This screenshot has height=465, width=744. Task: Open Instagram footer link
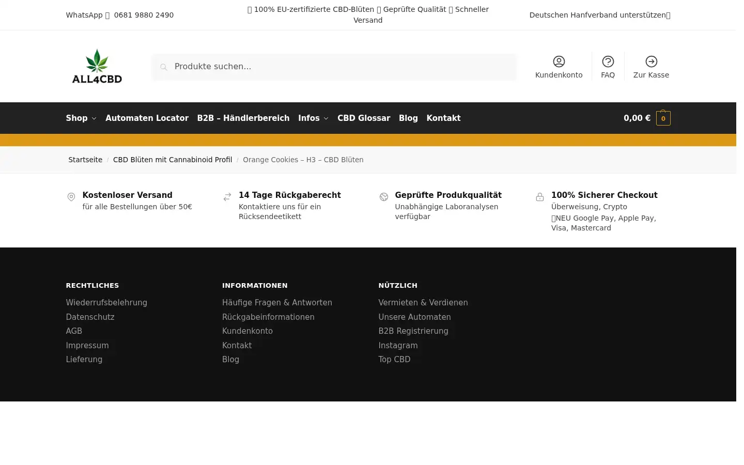coord(398,345)
